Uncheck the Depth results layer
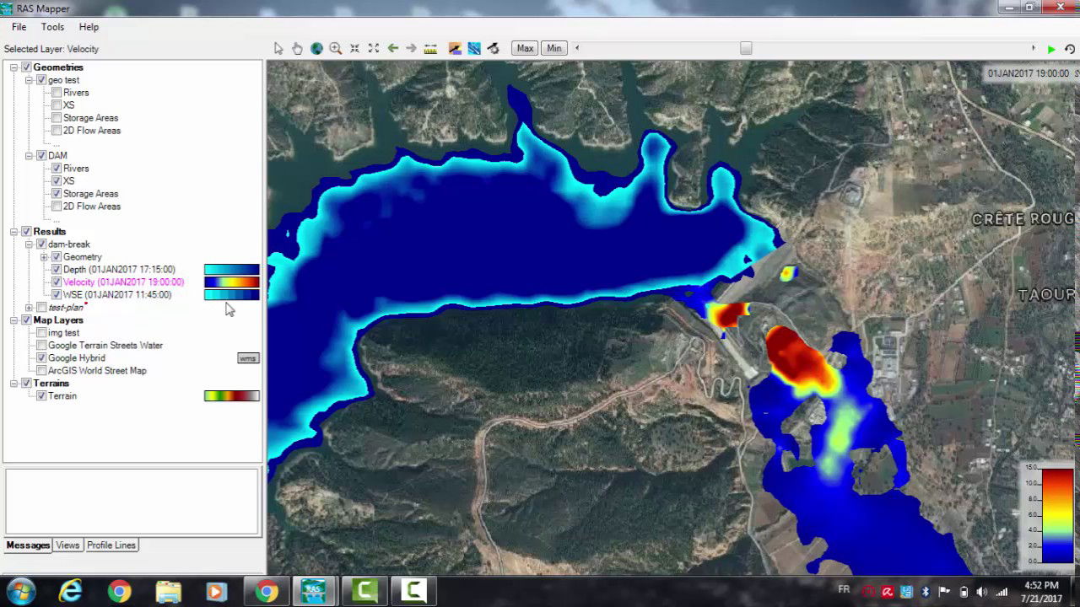The height and width of the screenshot is (607, 1080). pos(57,270)
